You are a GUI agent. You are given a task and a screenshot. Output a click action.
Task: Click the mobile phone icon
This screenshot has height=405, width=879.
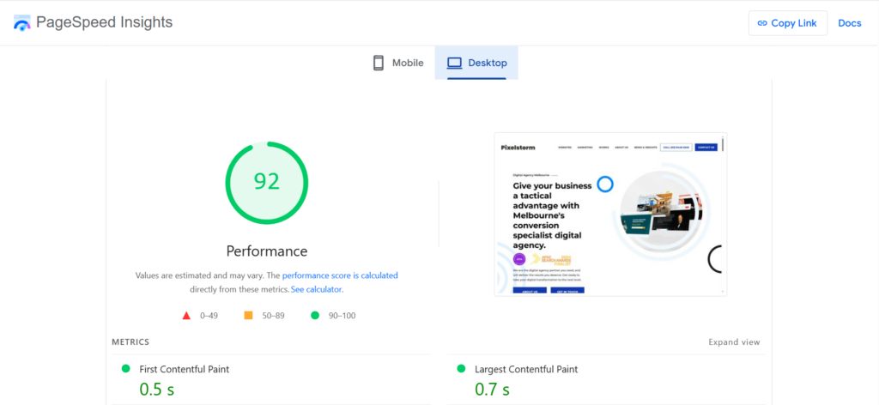pos(379,63)
